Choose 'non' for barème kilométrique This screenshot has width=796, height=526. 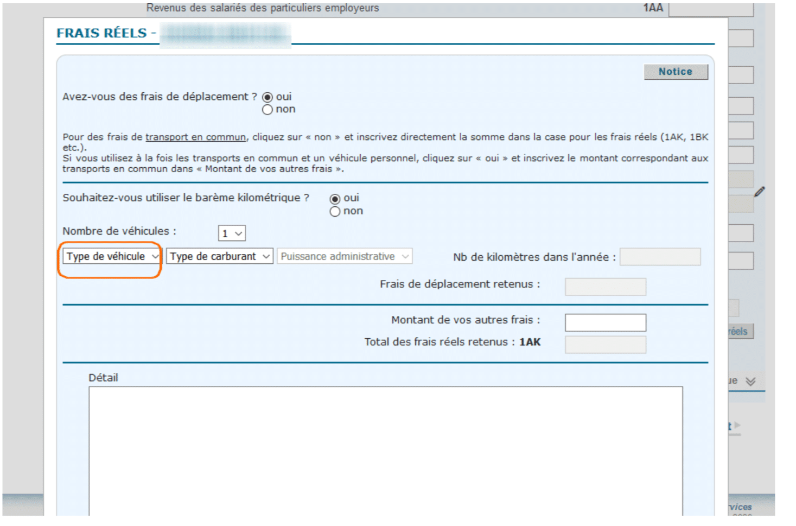point(335,212)
